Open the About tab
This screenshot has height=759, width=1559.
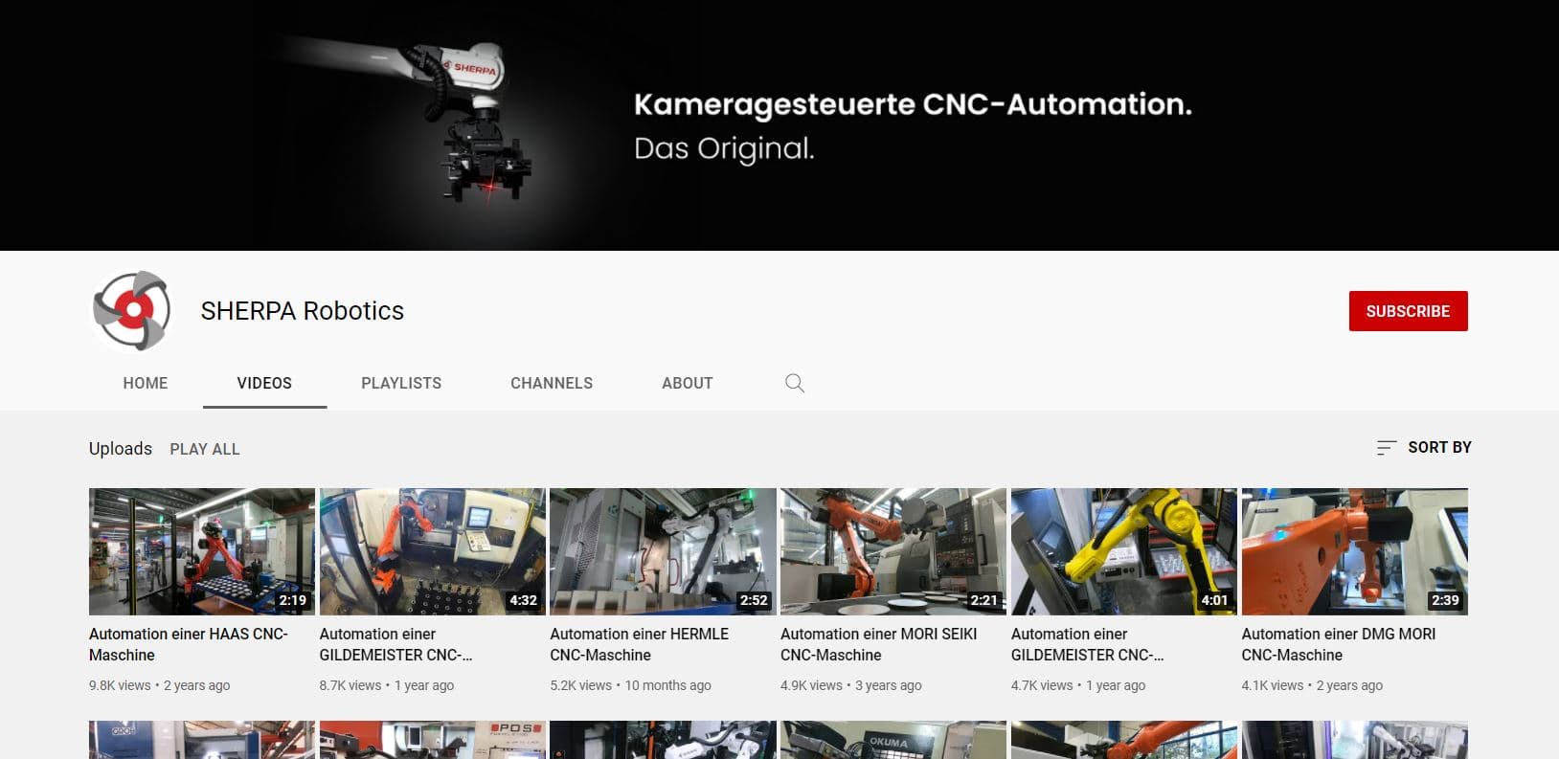coord(688,383)
